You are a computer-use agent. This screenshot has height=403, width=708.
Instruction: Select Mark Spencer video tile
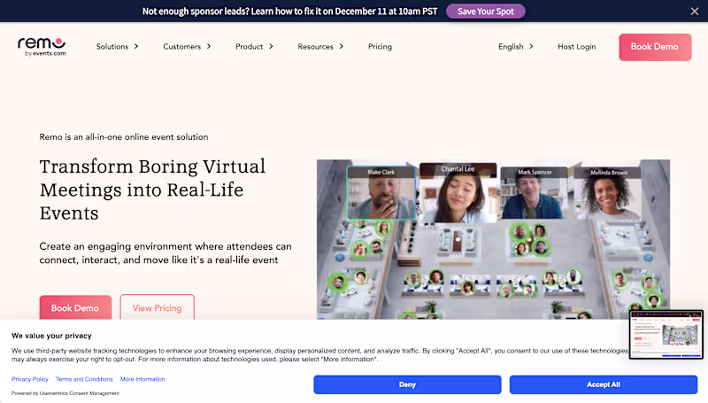(x=535, y=193)
